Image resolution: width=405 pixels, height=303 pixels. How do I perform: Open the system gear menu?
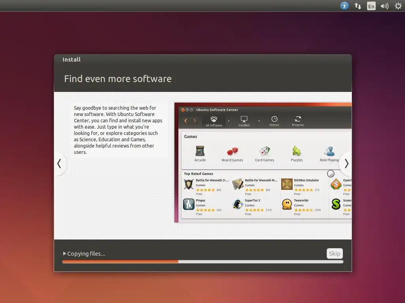(x=398, y=6)
